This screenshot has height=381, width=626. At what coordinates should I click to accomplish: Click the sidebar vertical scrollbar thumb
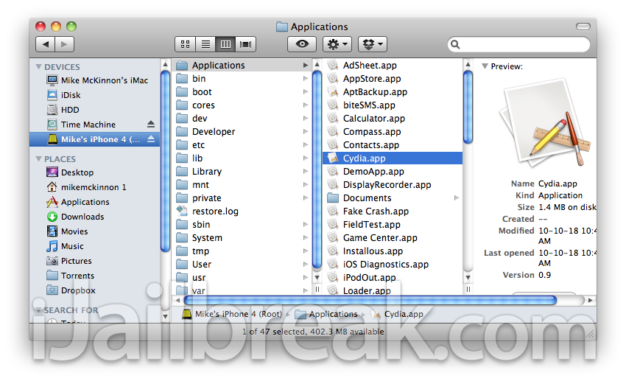click(165, 161)
